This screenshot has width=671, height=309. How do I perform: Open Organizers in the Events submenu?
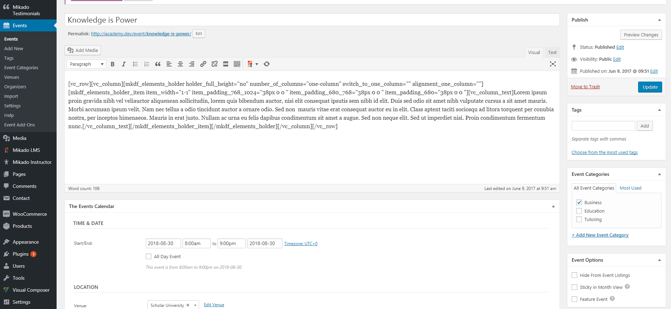(15, 87)
